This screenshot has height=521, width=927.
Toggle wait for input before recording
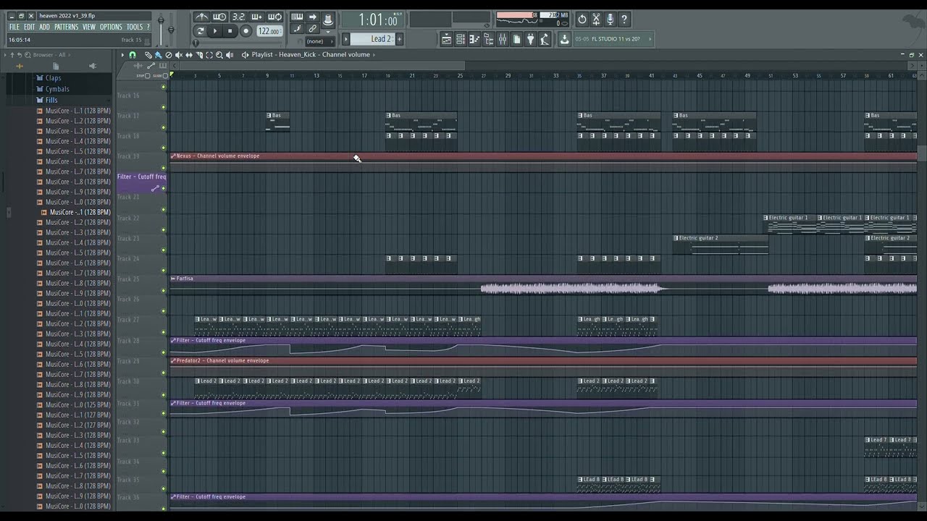(x=219, y=17)
